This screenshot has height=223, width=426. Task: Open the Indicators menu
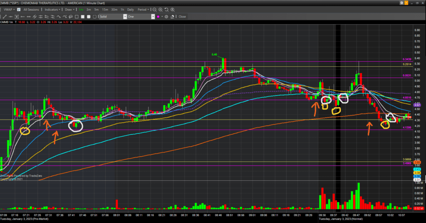coord(53,9)
